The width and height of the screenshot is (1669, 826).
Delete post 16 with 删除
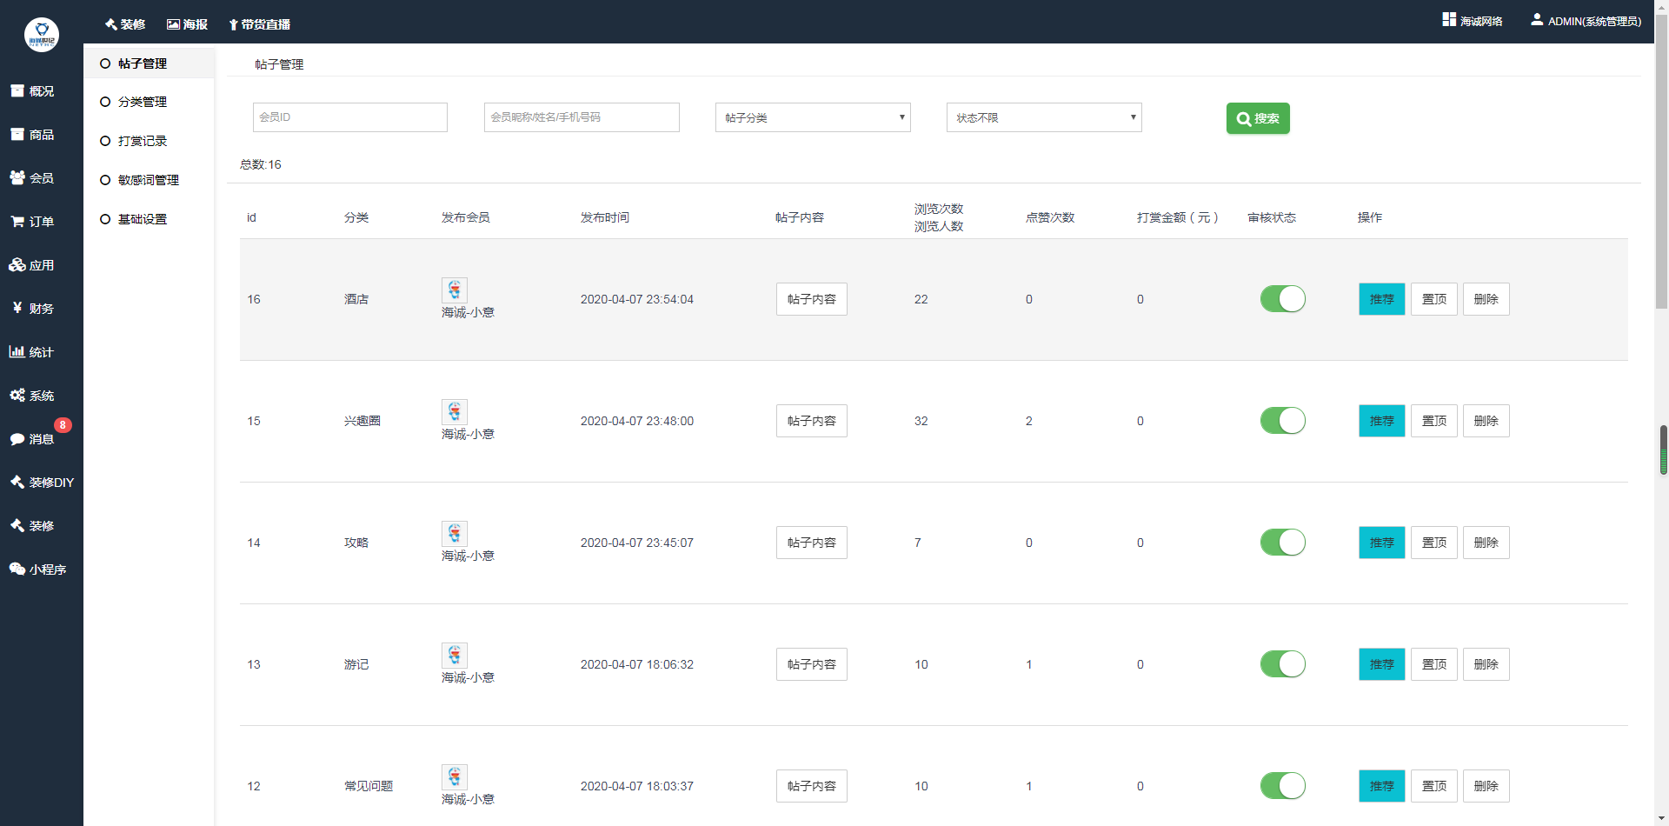click(x=1486, y=299)
